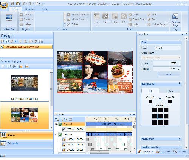Screen dimensions: 189x160
Task: Switch to the Design ribbon tab
Action: click(x=15, y=9)
